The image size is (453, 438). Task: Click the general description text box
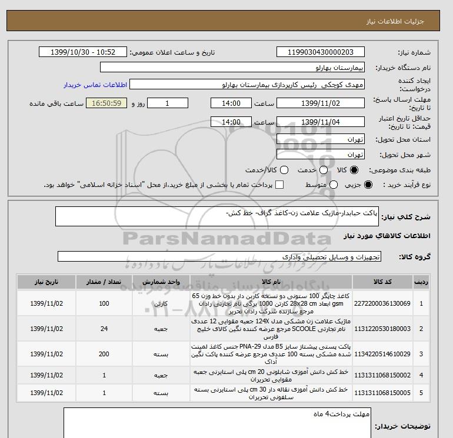[216, 216]
